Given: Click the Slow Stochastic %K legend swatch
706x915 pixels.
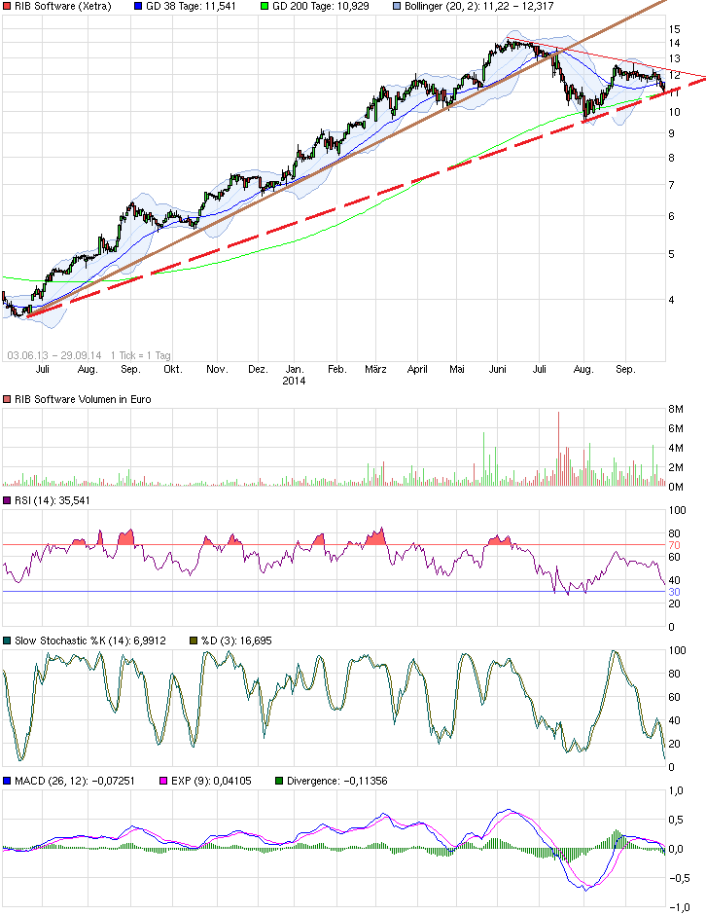Looking at the screenshot, I should coord(7,640).
